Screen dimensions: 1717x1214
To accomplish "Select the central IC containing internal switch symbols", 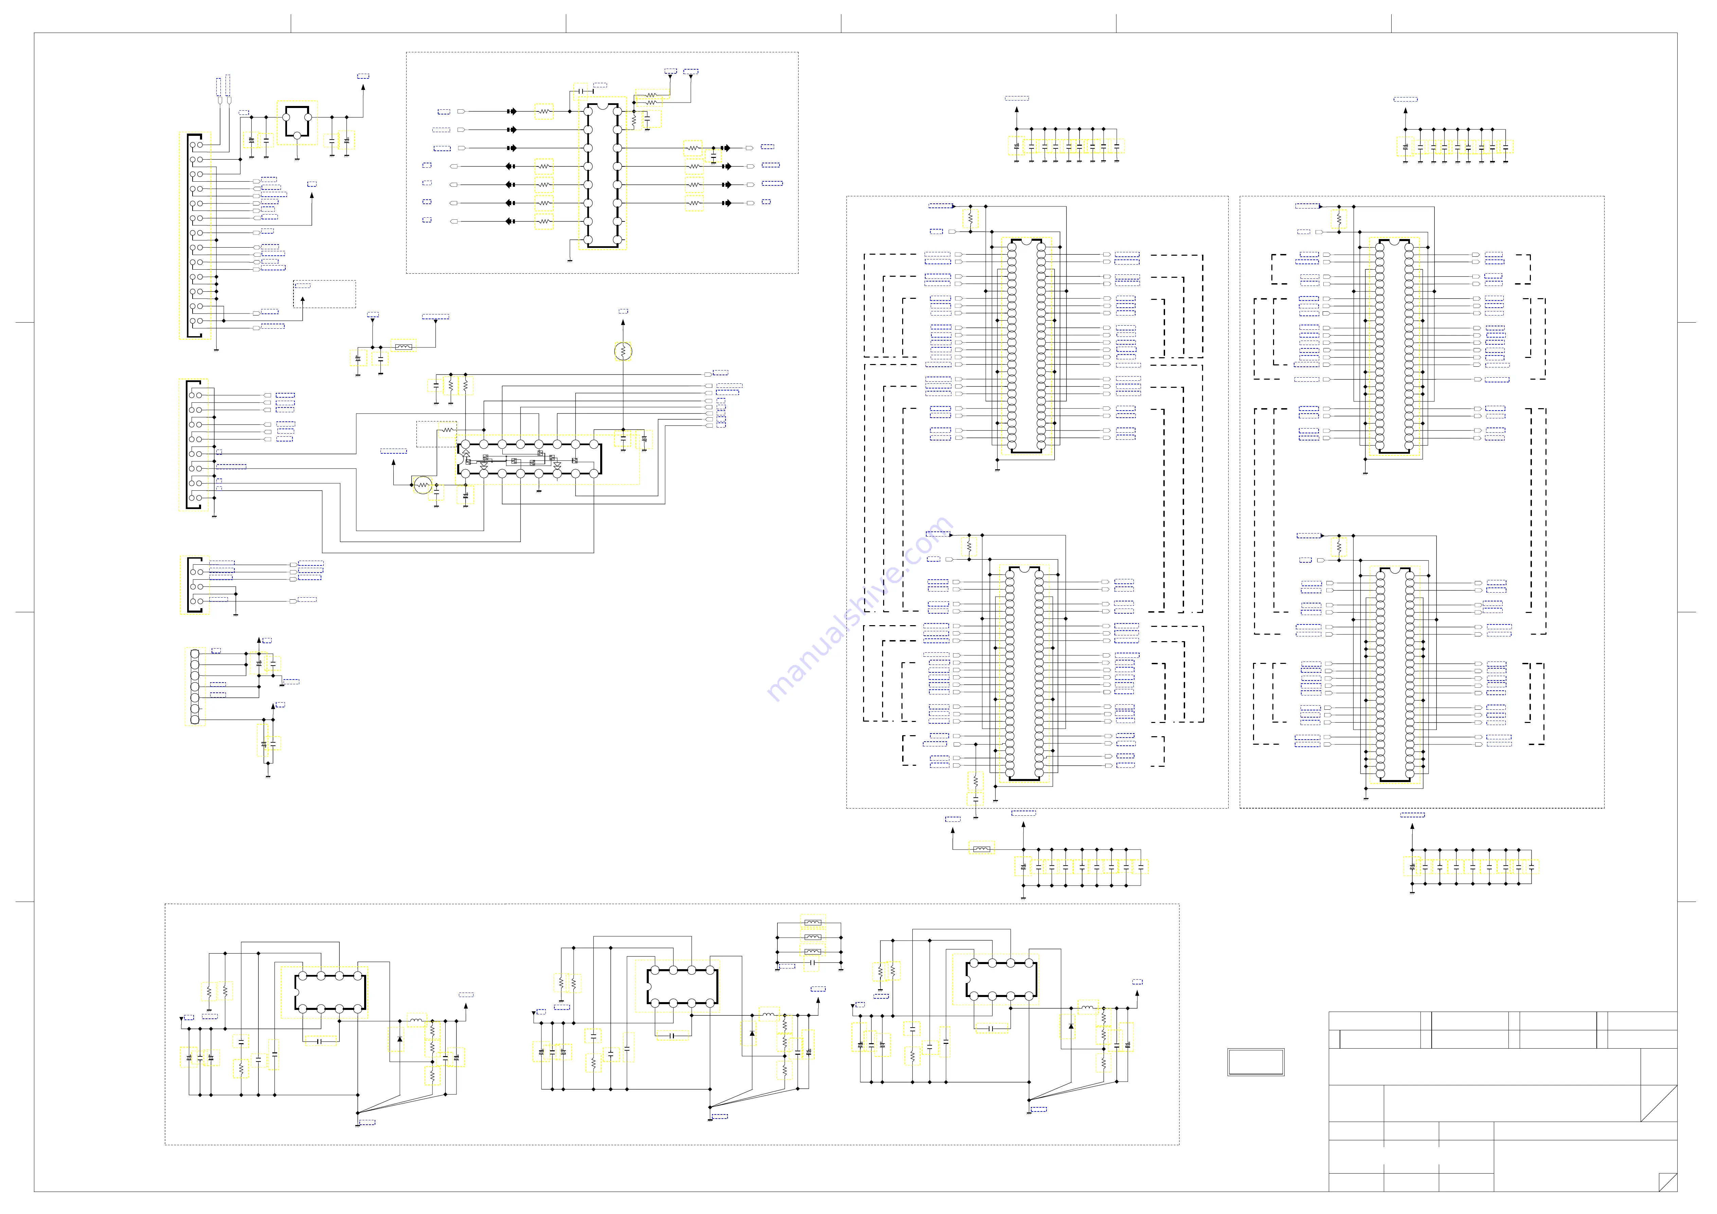I will coord(530,459).
